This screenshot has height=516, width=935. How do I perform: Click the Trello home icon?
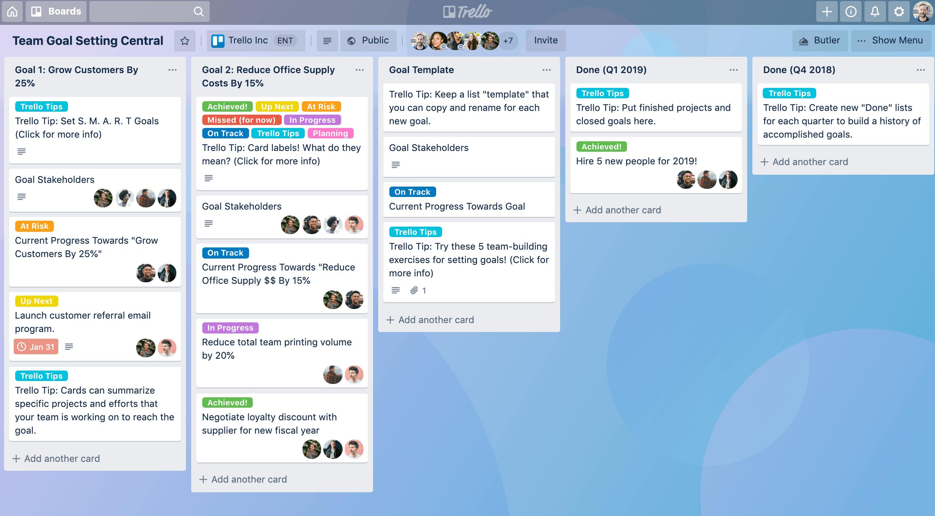[13, 11]
